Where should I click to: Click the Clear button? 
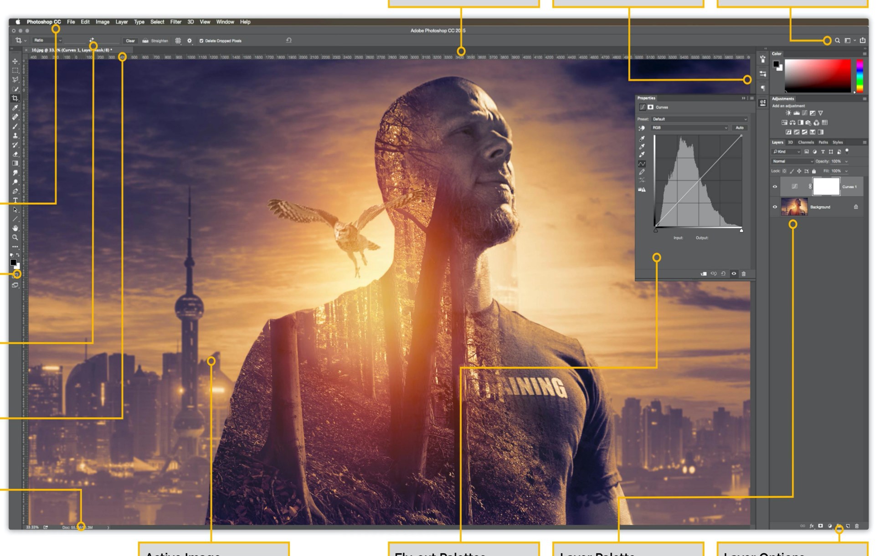tap(130, 41)
